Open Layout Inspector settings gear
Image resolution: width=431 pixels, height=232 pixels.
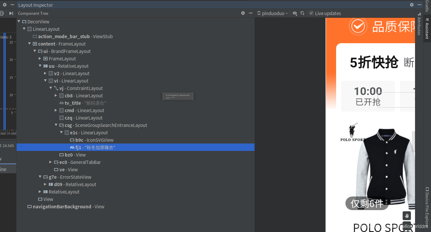click(x=411, y=5)
